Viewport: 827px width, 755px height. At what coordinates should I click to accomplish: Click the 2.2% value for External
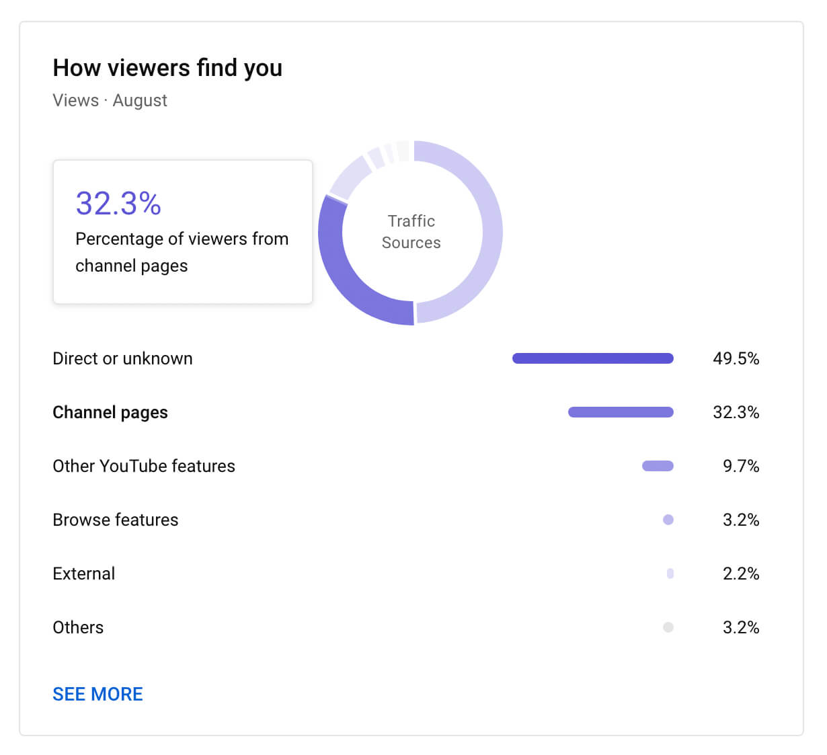pos(741,573)
